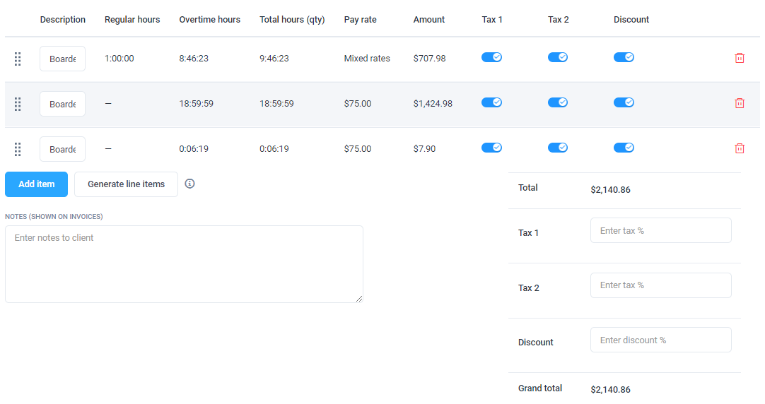Click overtime hours value 8:46:23

click(x=194, y=59)
